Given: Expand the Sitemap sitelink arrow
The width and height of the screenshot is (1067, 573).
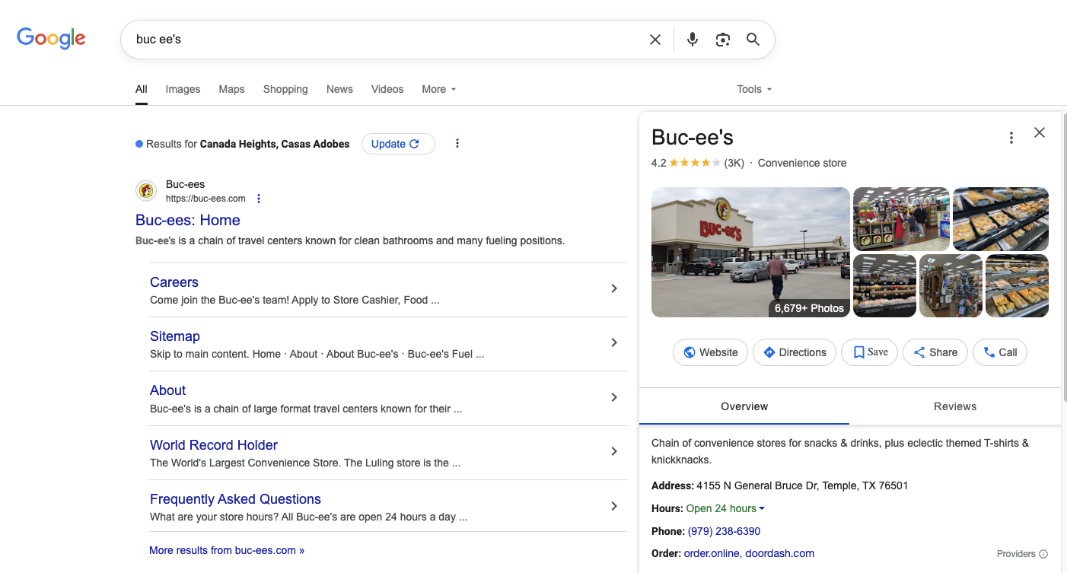Looking at the screenshot, I should [x=614, y=342].
